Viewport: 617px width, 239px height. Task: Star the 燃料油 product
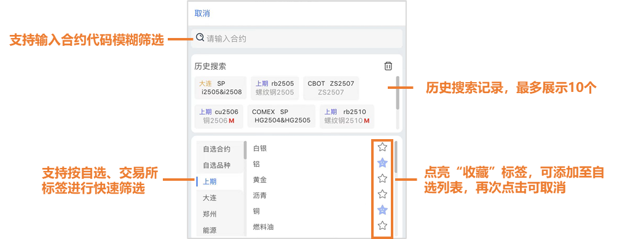pos(382,226)
